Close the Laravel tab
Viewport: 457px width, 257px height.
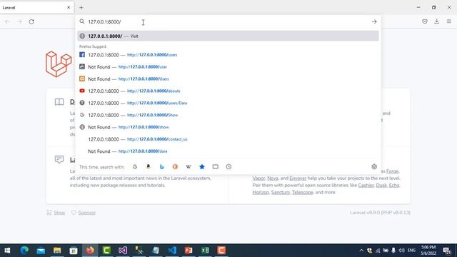(x=69, y=8)
